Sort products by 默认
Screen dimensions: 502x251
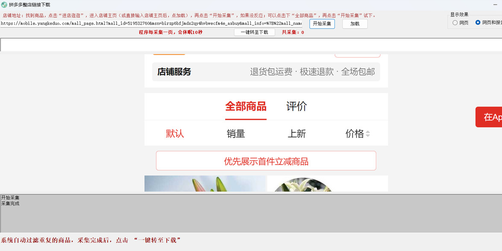(x=175, y=133)
